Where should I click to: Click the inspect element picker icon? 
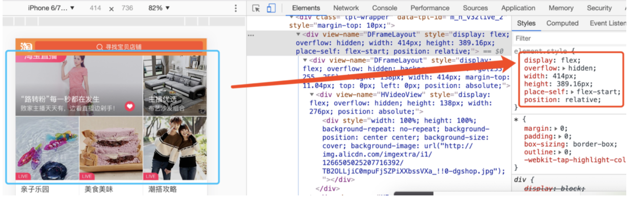tap(256, 8)
